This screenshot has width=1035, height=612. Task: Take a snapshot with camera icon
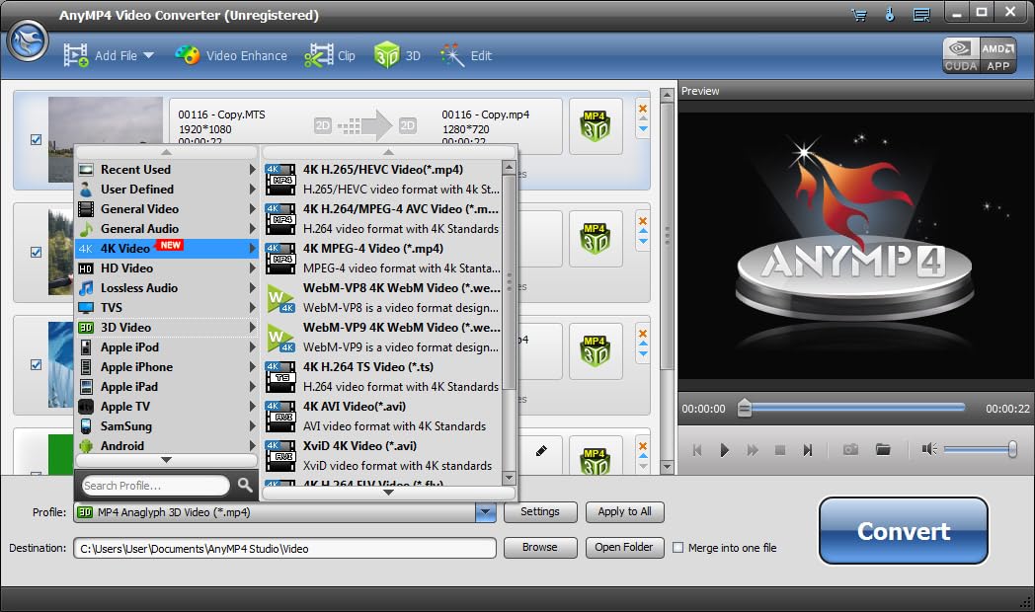pos(850,449)
